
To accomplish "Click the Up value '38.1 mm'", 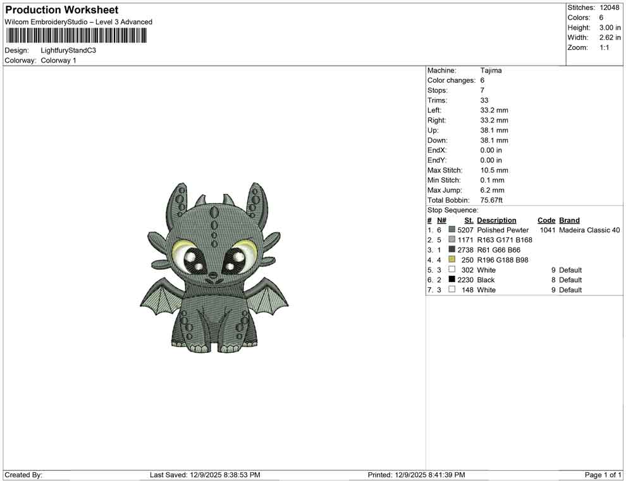I will 494,130.
